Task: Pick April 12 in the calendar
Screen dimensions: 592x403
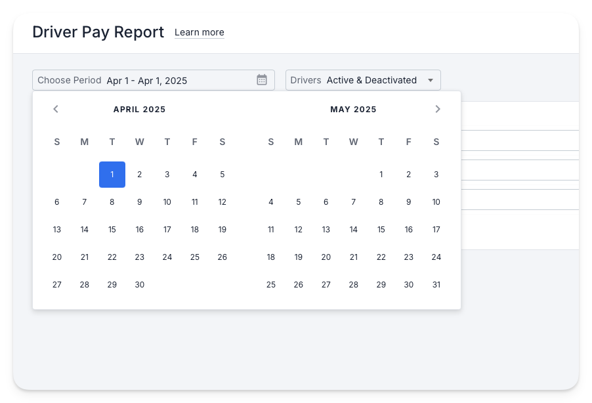Action: (x=222, y=202)
